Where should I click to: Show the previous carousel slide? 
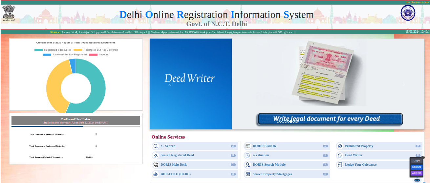pyautogui.click(x=170, y=84)
